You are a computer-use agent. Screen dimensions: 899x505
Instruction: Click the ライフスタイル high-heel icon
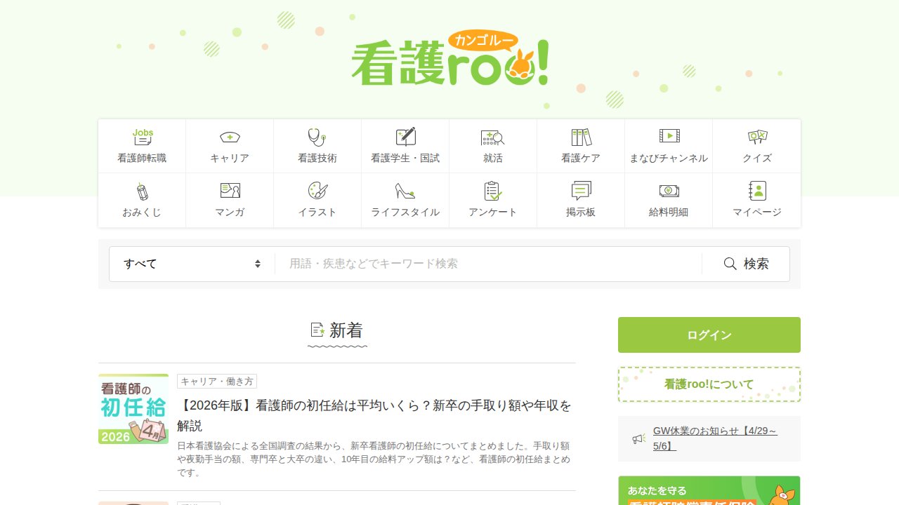pos(405,199)
